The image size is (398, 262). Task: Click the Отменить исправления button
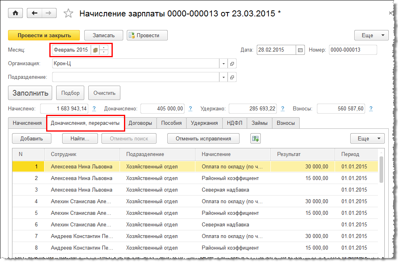[203, 138]
